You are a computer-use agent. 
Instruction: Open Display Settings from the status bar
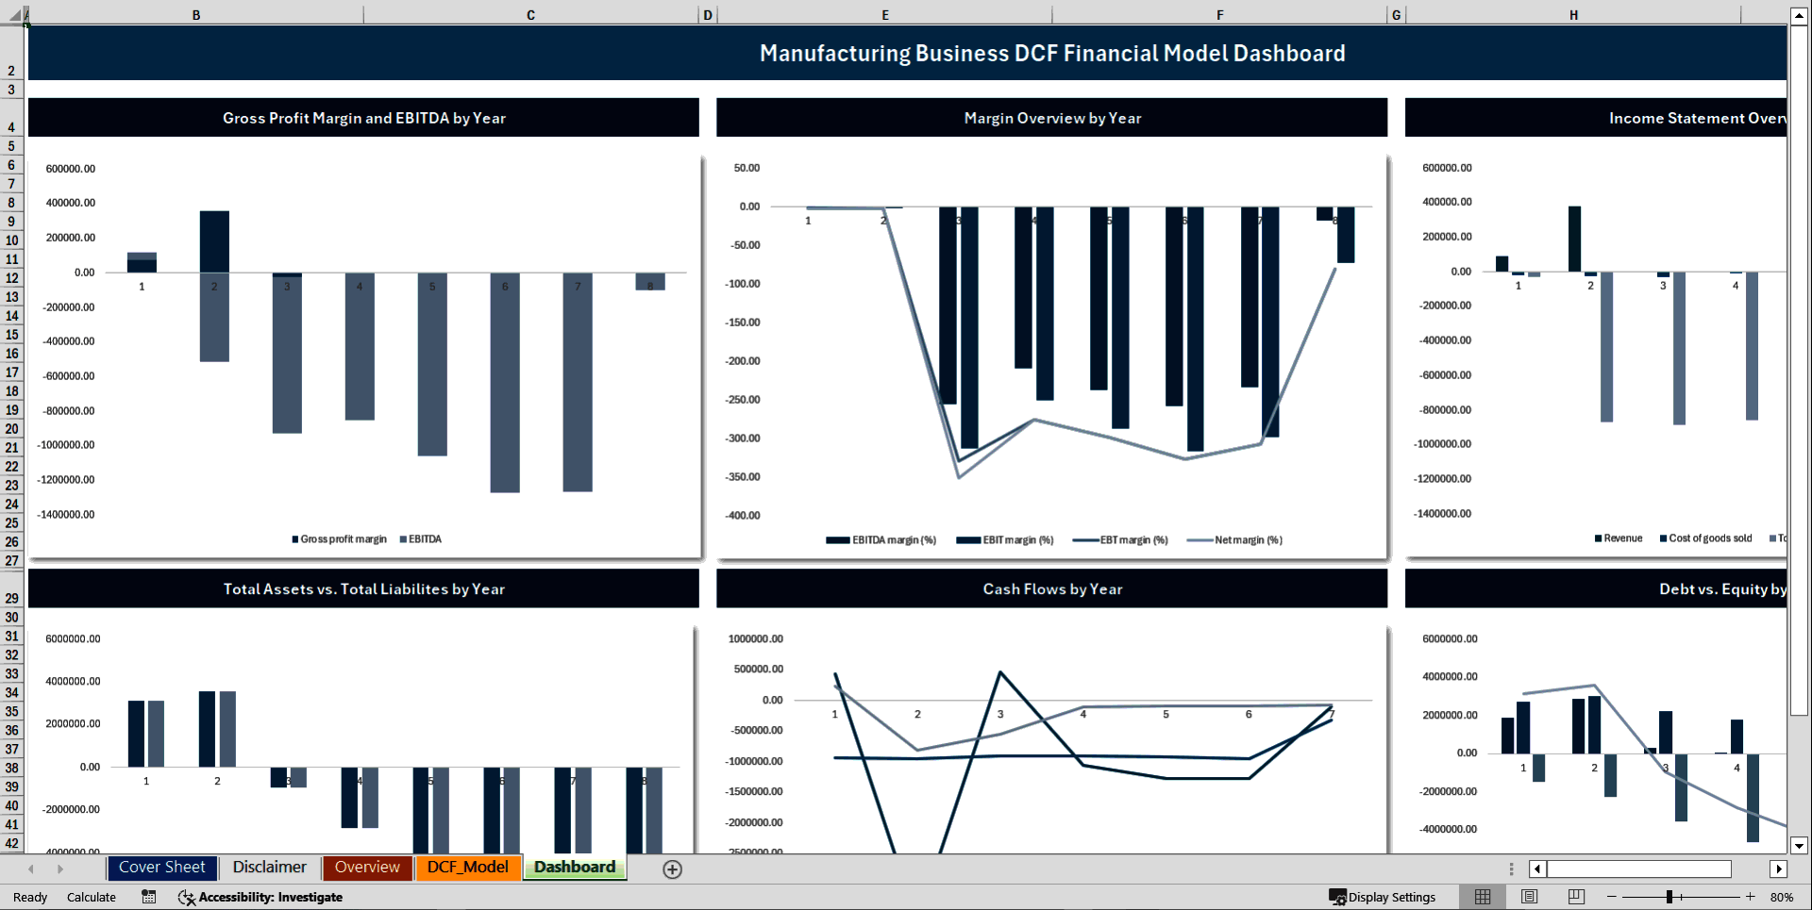click(x=1384, y=897)
